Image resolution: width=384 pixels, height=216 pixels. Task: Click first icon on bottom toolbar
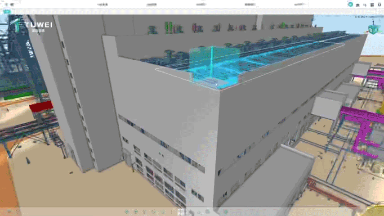[126, 211]
